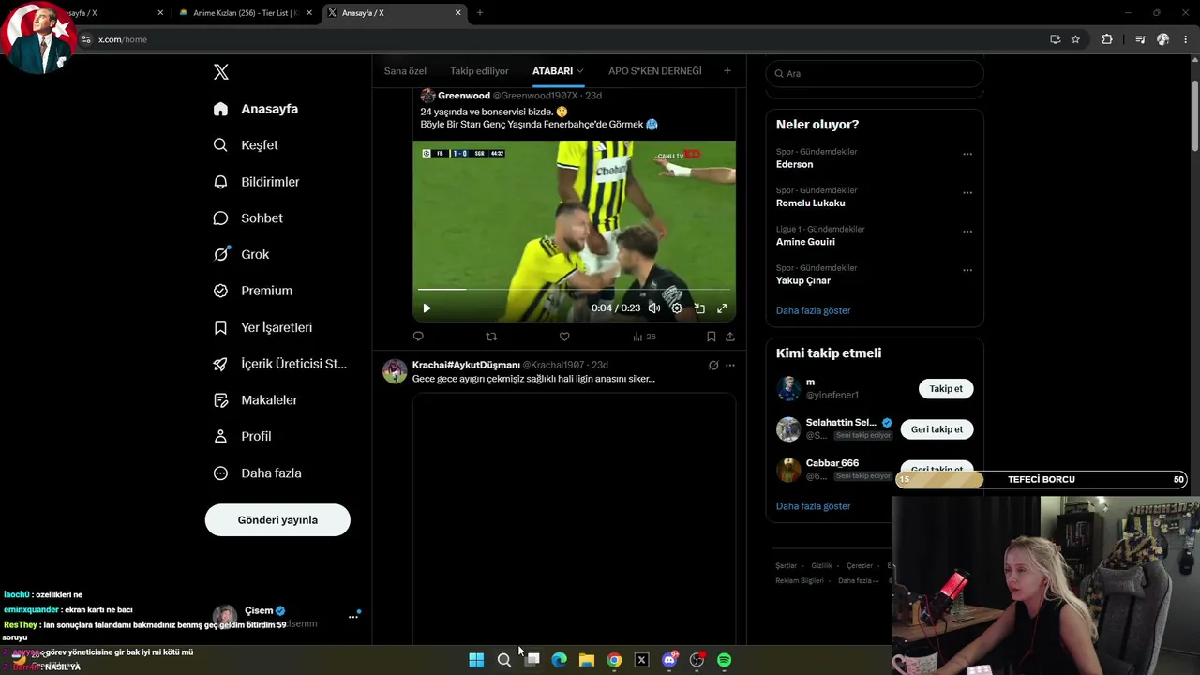Reply to Greenwood's post
Image resolution: width=1200 pixels, height=675 pixels.
pyautogui.click(x=418, y=337)
